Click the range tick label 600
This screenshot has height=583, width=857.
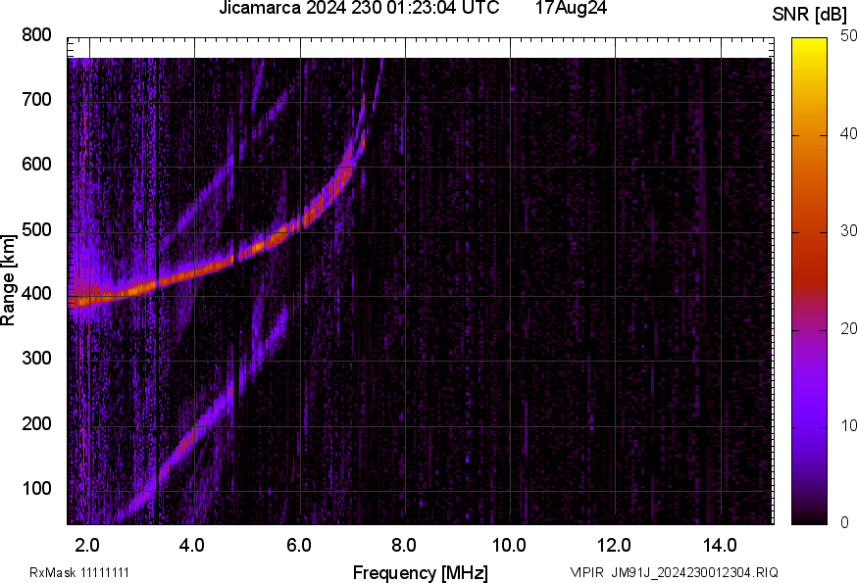click(36, 164)
